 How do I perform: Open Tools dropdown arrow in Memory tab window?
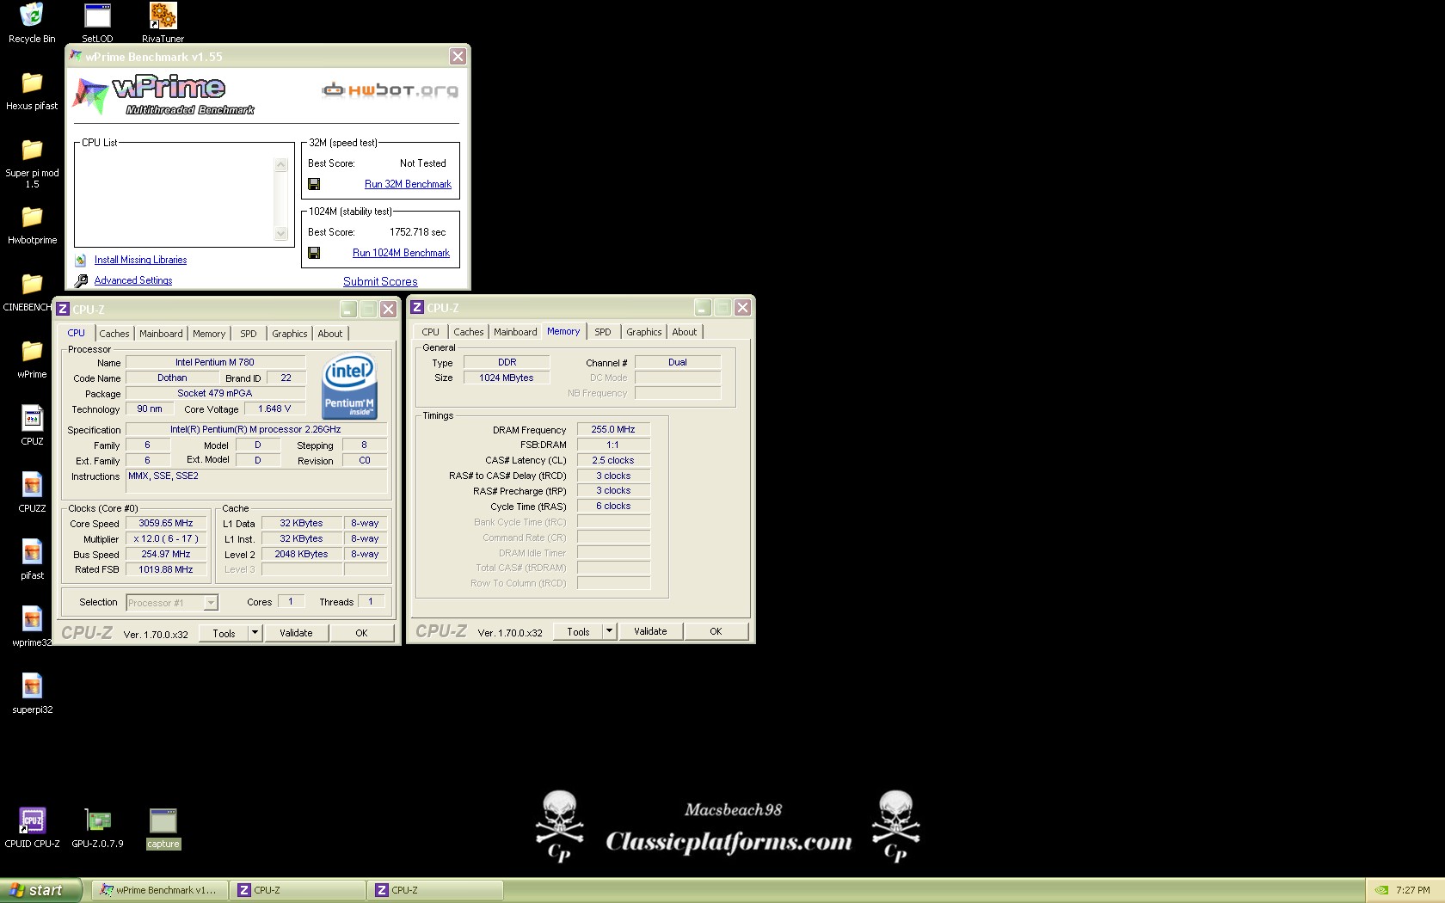click(609, 631)
